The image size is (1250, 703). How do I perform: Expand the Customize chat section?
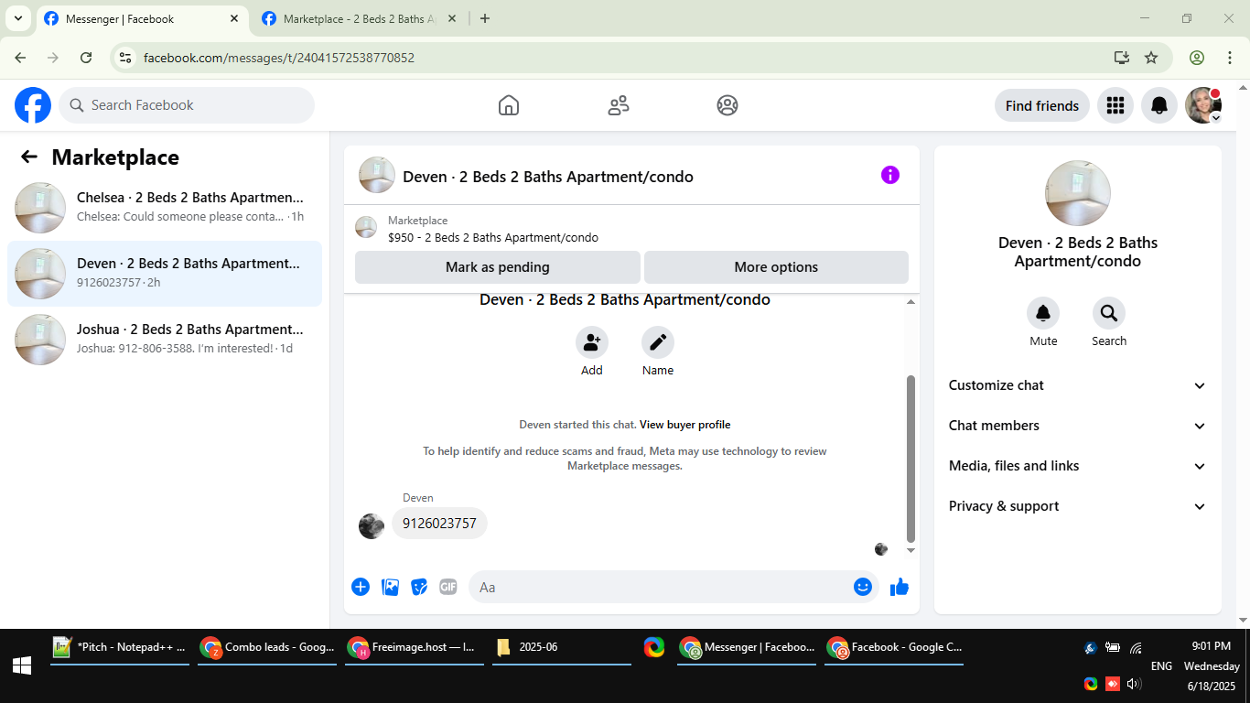click(1078, 385)
